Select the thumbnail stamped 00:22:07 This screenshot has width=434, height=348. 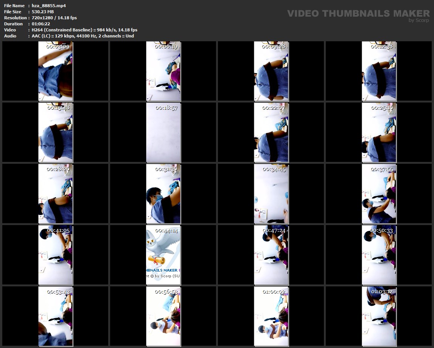[x=271, y=132]
